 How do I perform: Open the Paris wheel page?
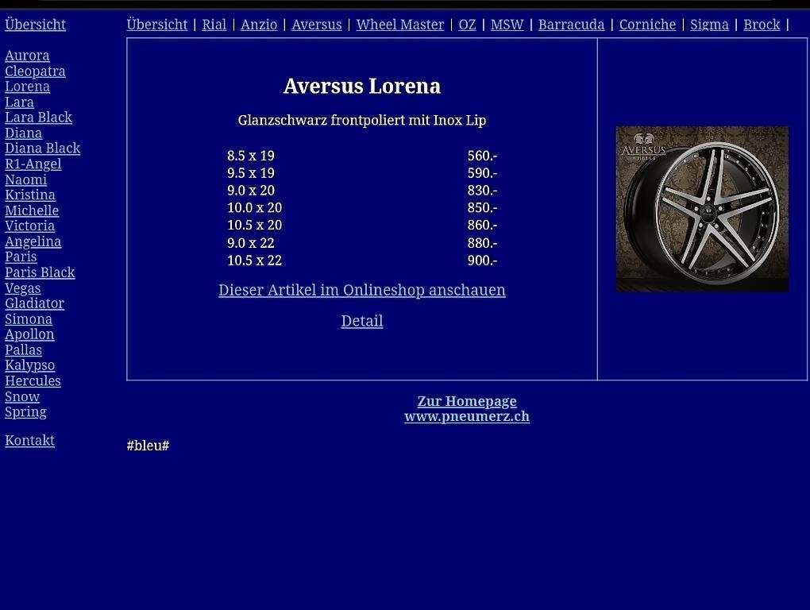pos(21,257)
